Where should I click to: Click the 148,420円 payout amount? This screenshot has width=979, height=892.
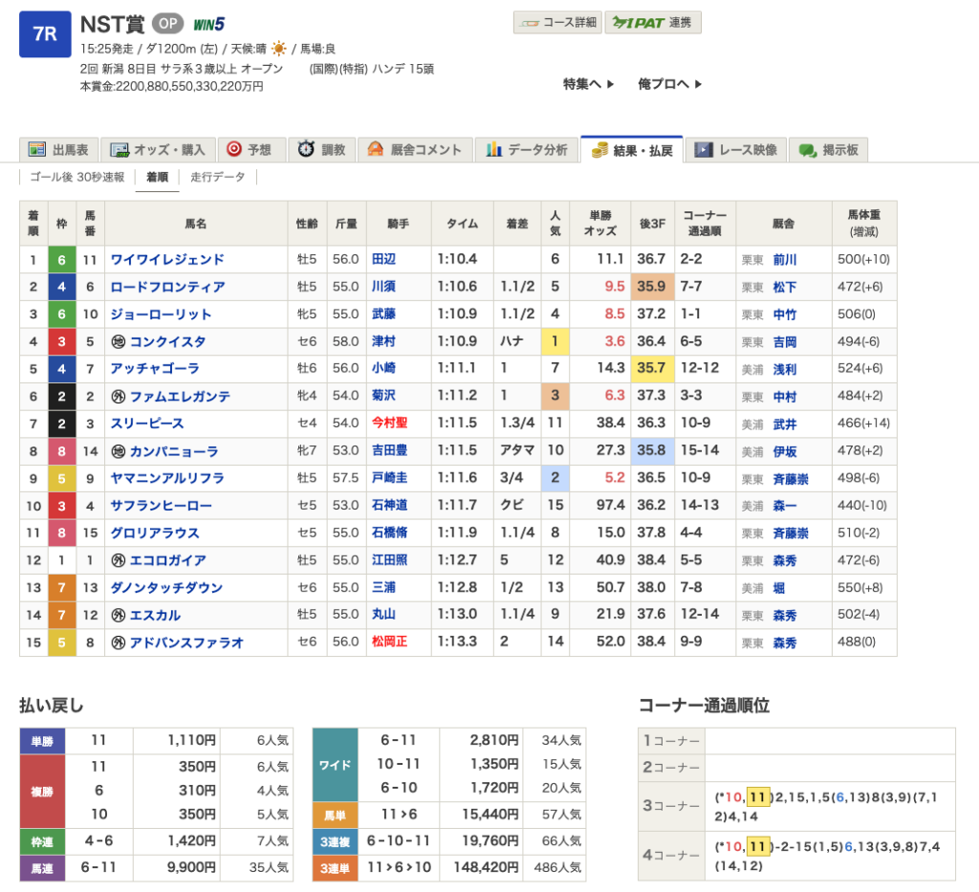pyautogui.click(x=486, y=868)
